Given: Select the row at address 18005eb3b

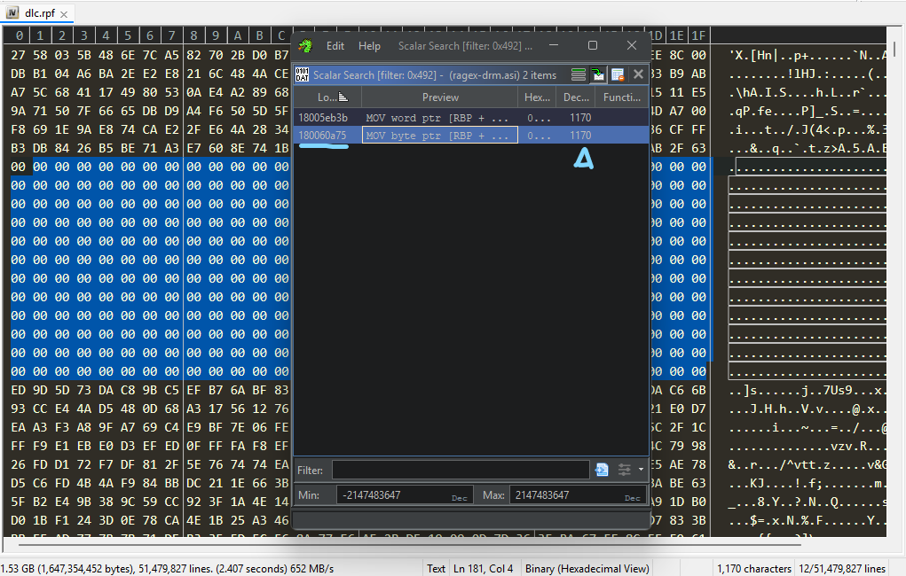Looking at the screenshot, I should pyautogui.click(x=471, y=117).
